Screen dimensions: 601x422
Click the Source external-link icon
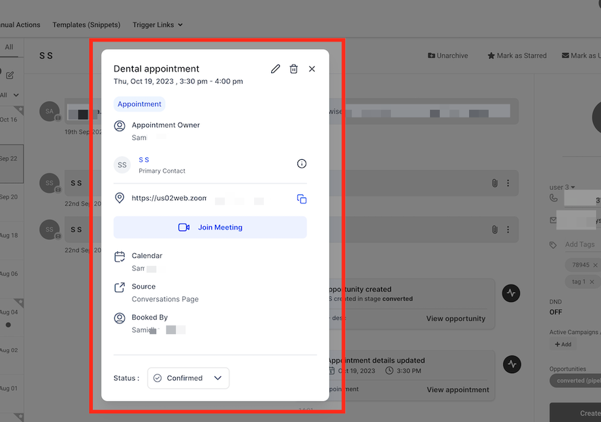120,288
